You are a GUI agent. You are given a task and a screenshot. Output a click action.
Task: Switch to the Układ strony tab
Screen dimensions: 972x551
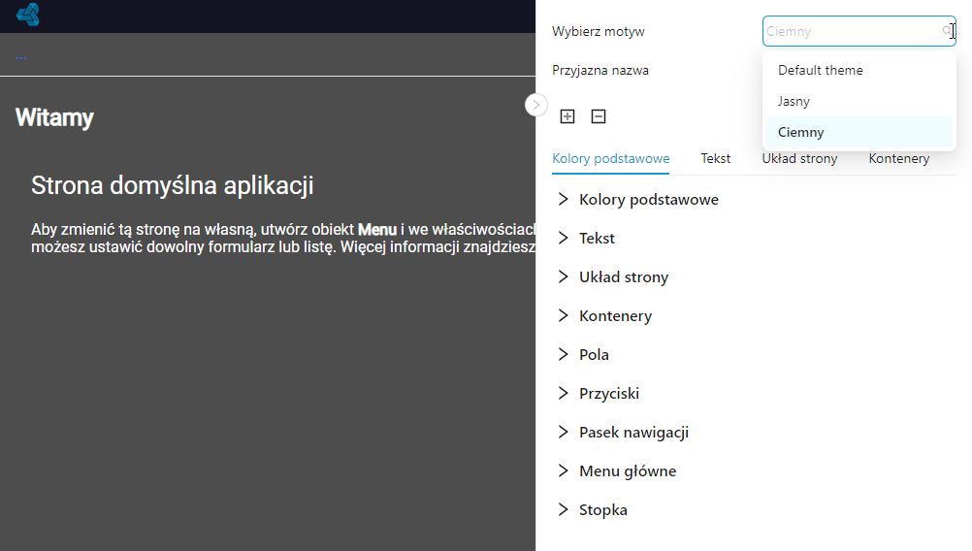click(799, 159)
